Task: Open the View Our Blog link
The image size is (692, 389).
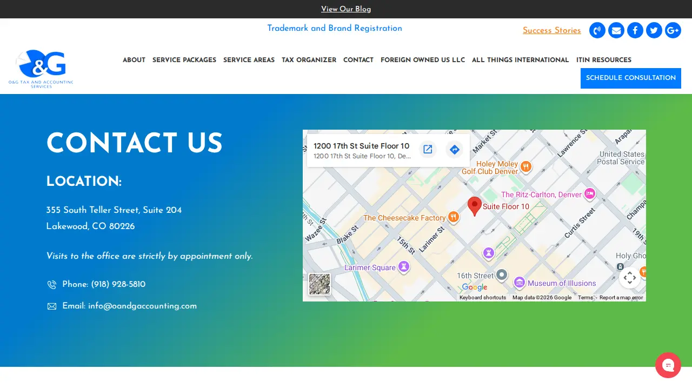Action: [x=346, y=9]
